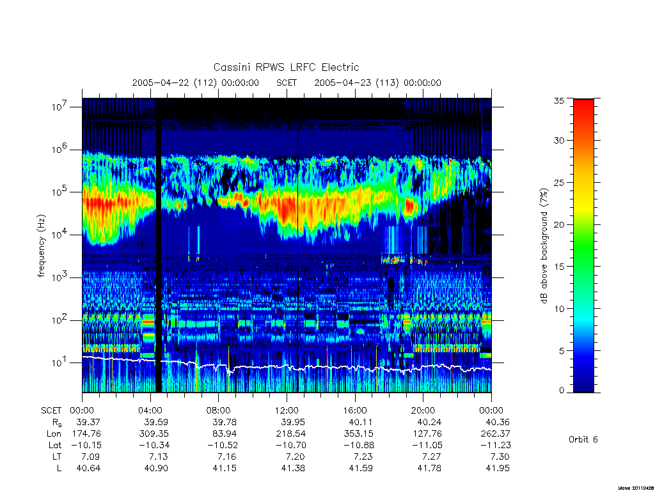Click the LT value '7.30'
655x491 pixels.
coord(500,456)
